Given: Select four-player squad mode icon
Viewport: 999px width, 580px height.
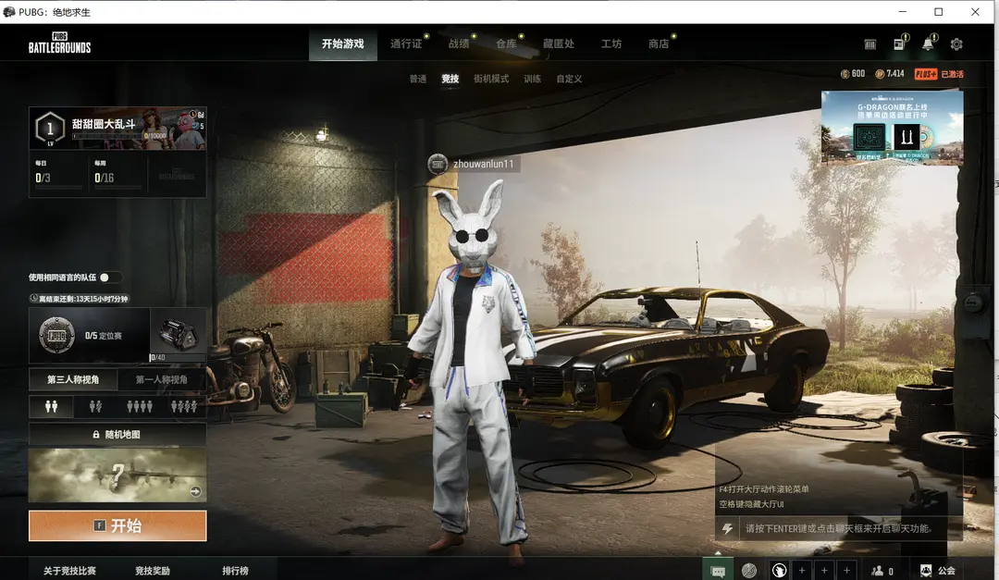Looking at the screenshot, I should point(140,406).
